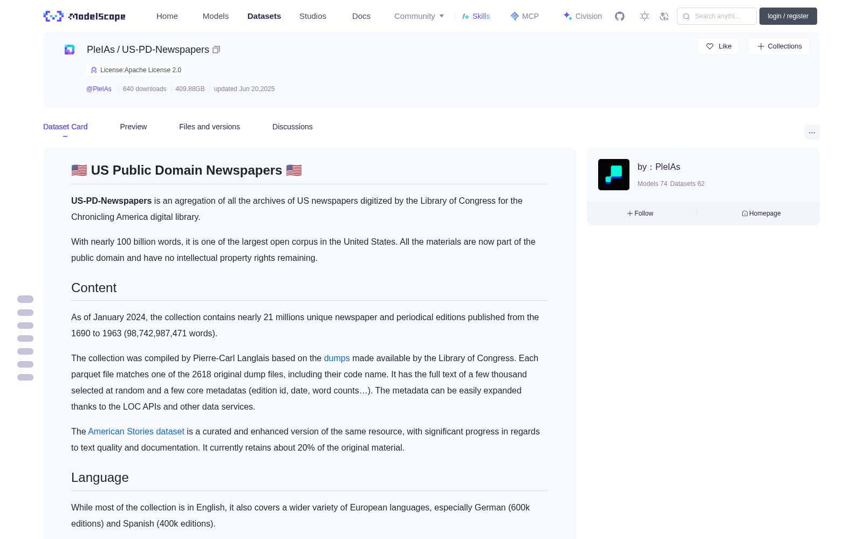Viewport: 863px width, 539px height.
Task: Click the Models 74 count text
Action: 652,184
